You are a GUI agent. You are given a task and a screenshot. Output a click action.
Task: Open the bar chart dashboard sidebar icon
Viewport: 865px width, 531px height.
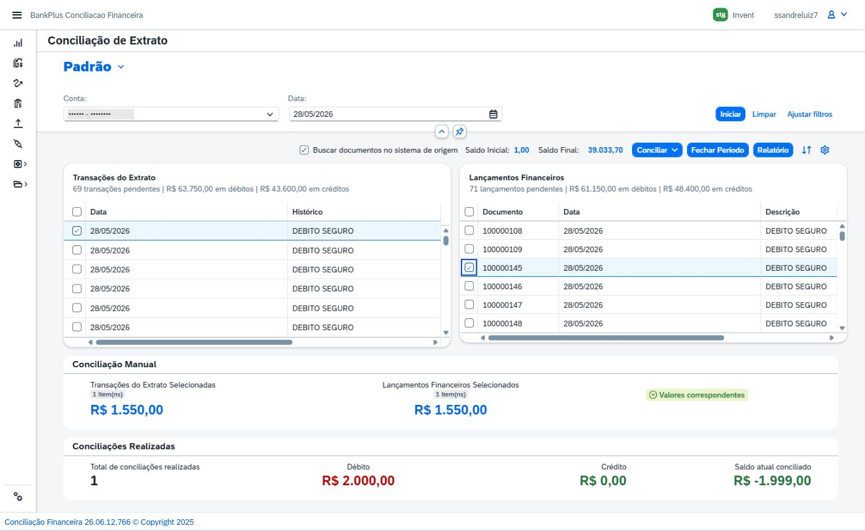18,43
